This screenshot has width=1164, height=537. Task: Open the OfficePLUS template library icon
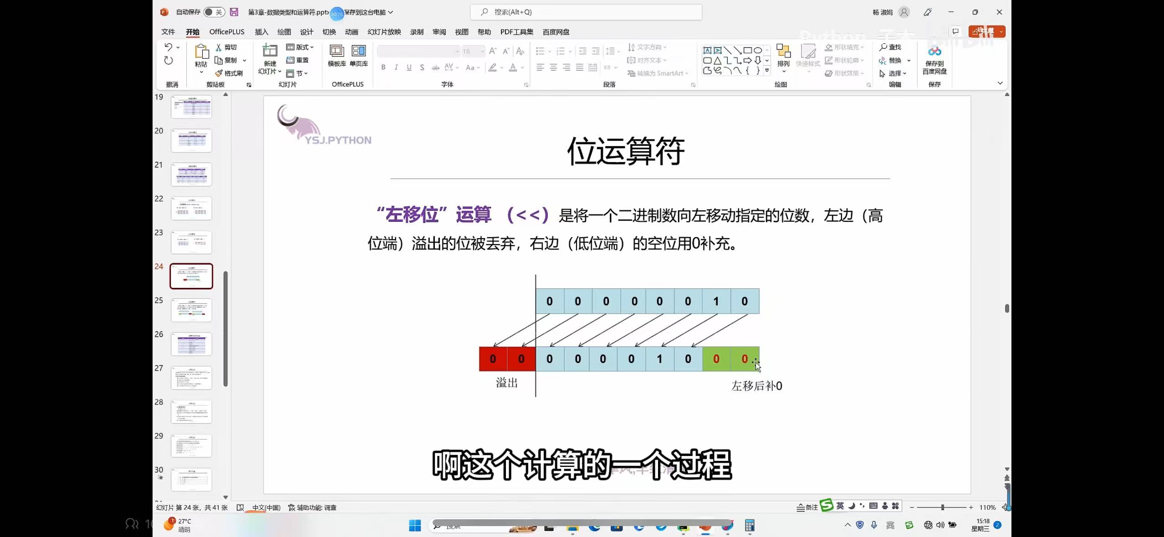[x=337, y=51]
